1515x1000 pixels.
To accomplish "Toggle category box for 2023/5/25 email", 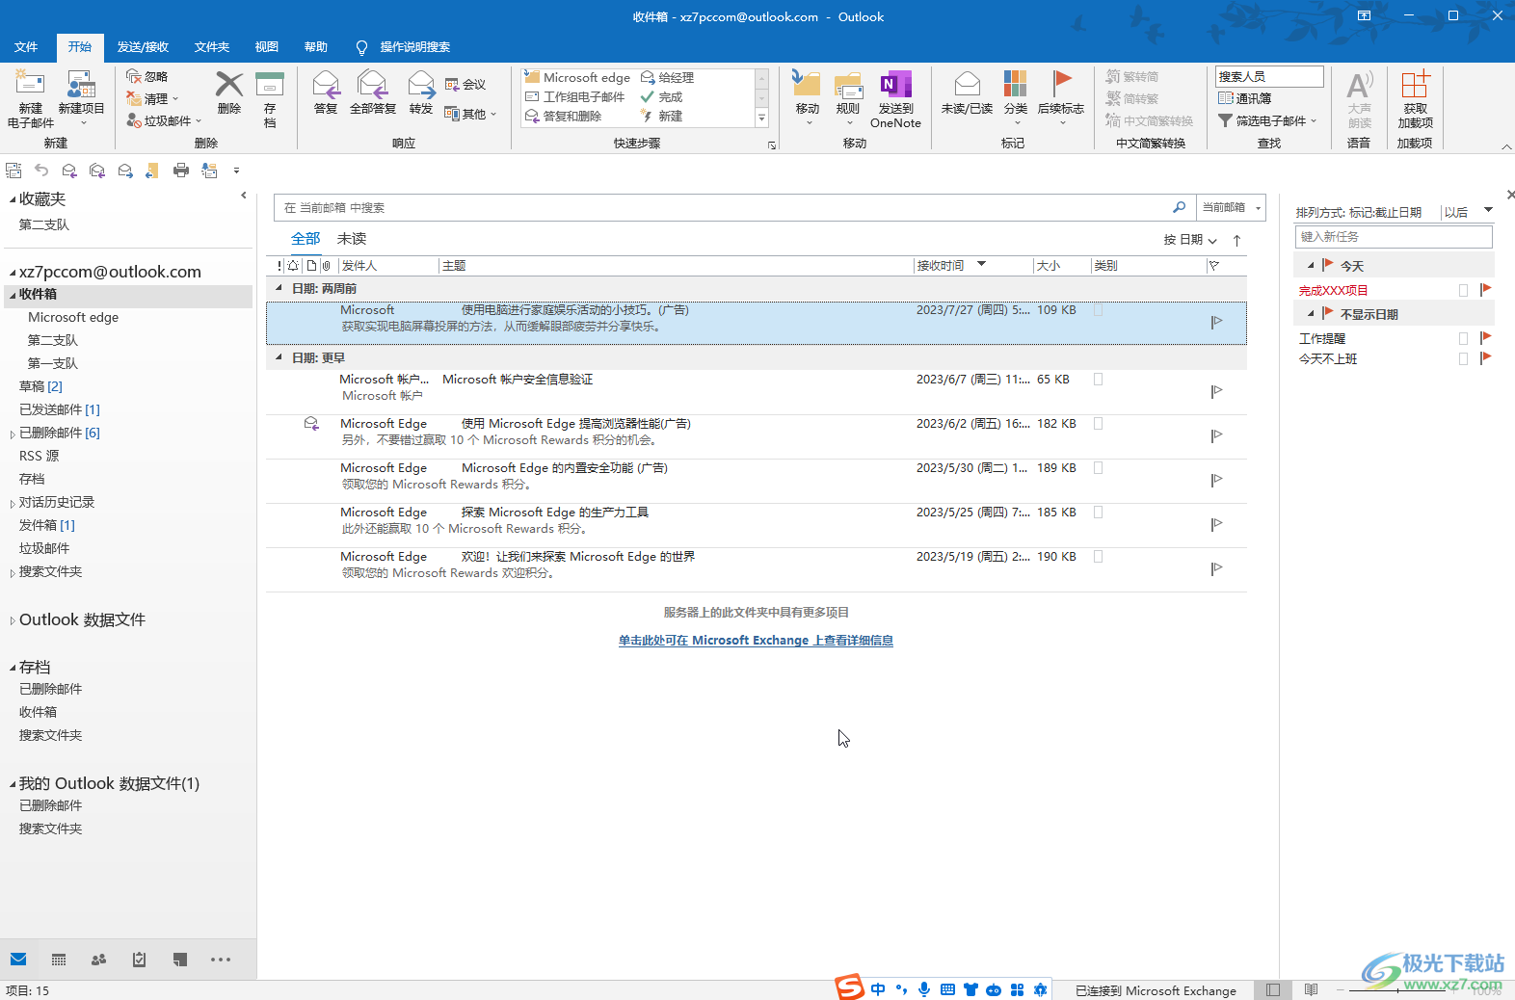I will click(1098, 513).
